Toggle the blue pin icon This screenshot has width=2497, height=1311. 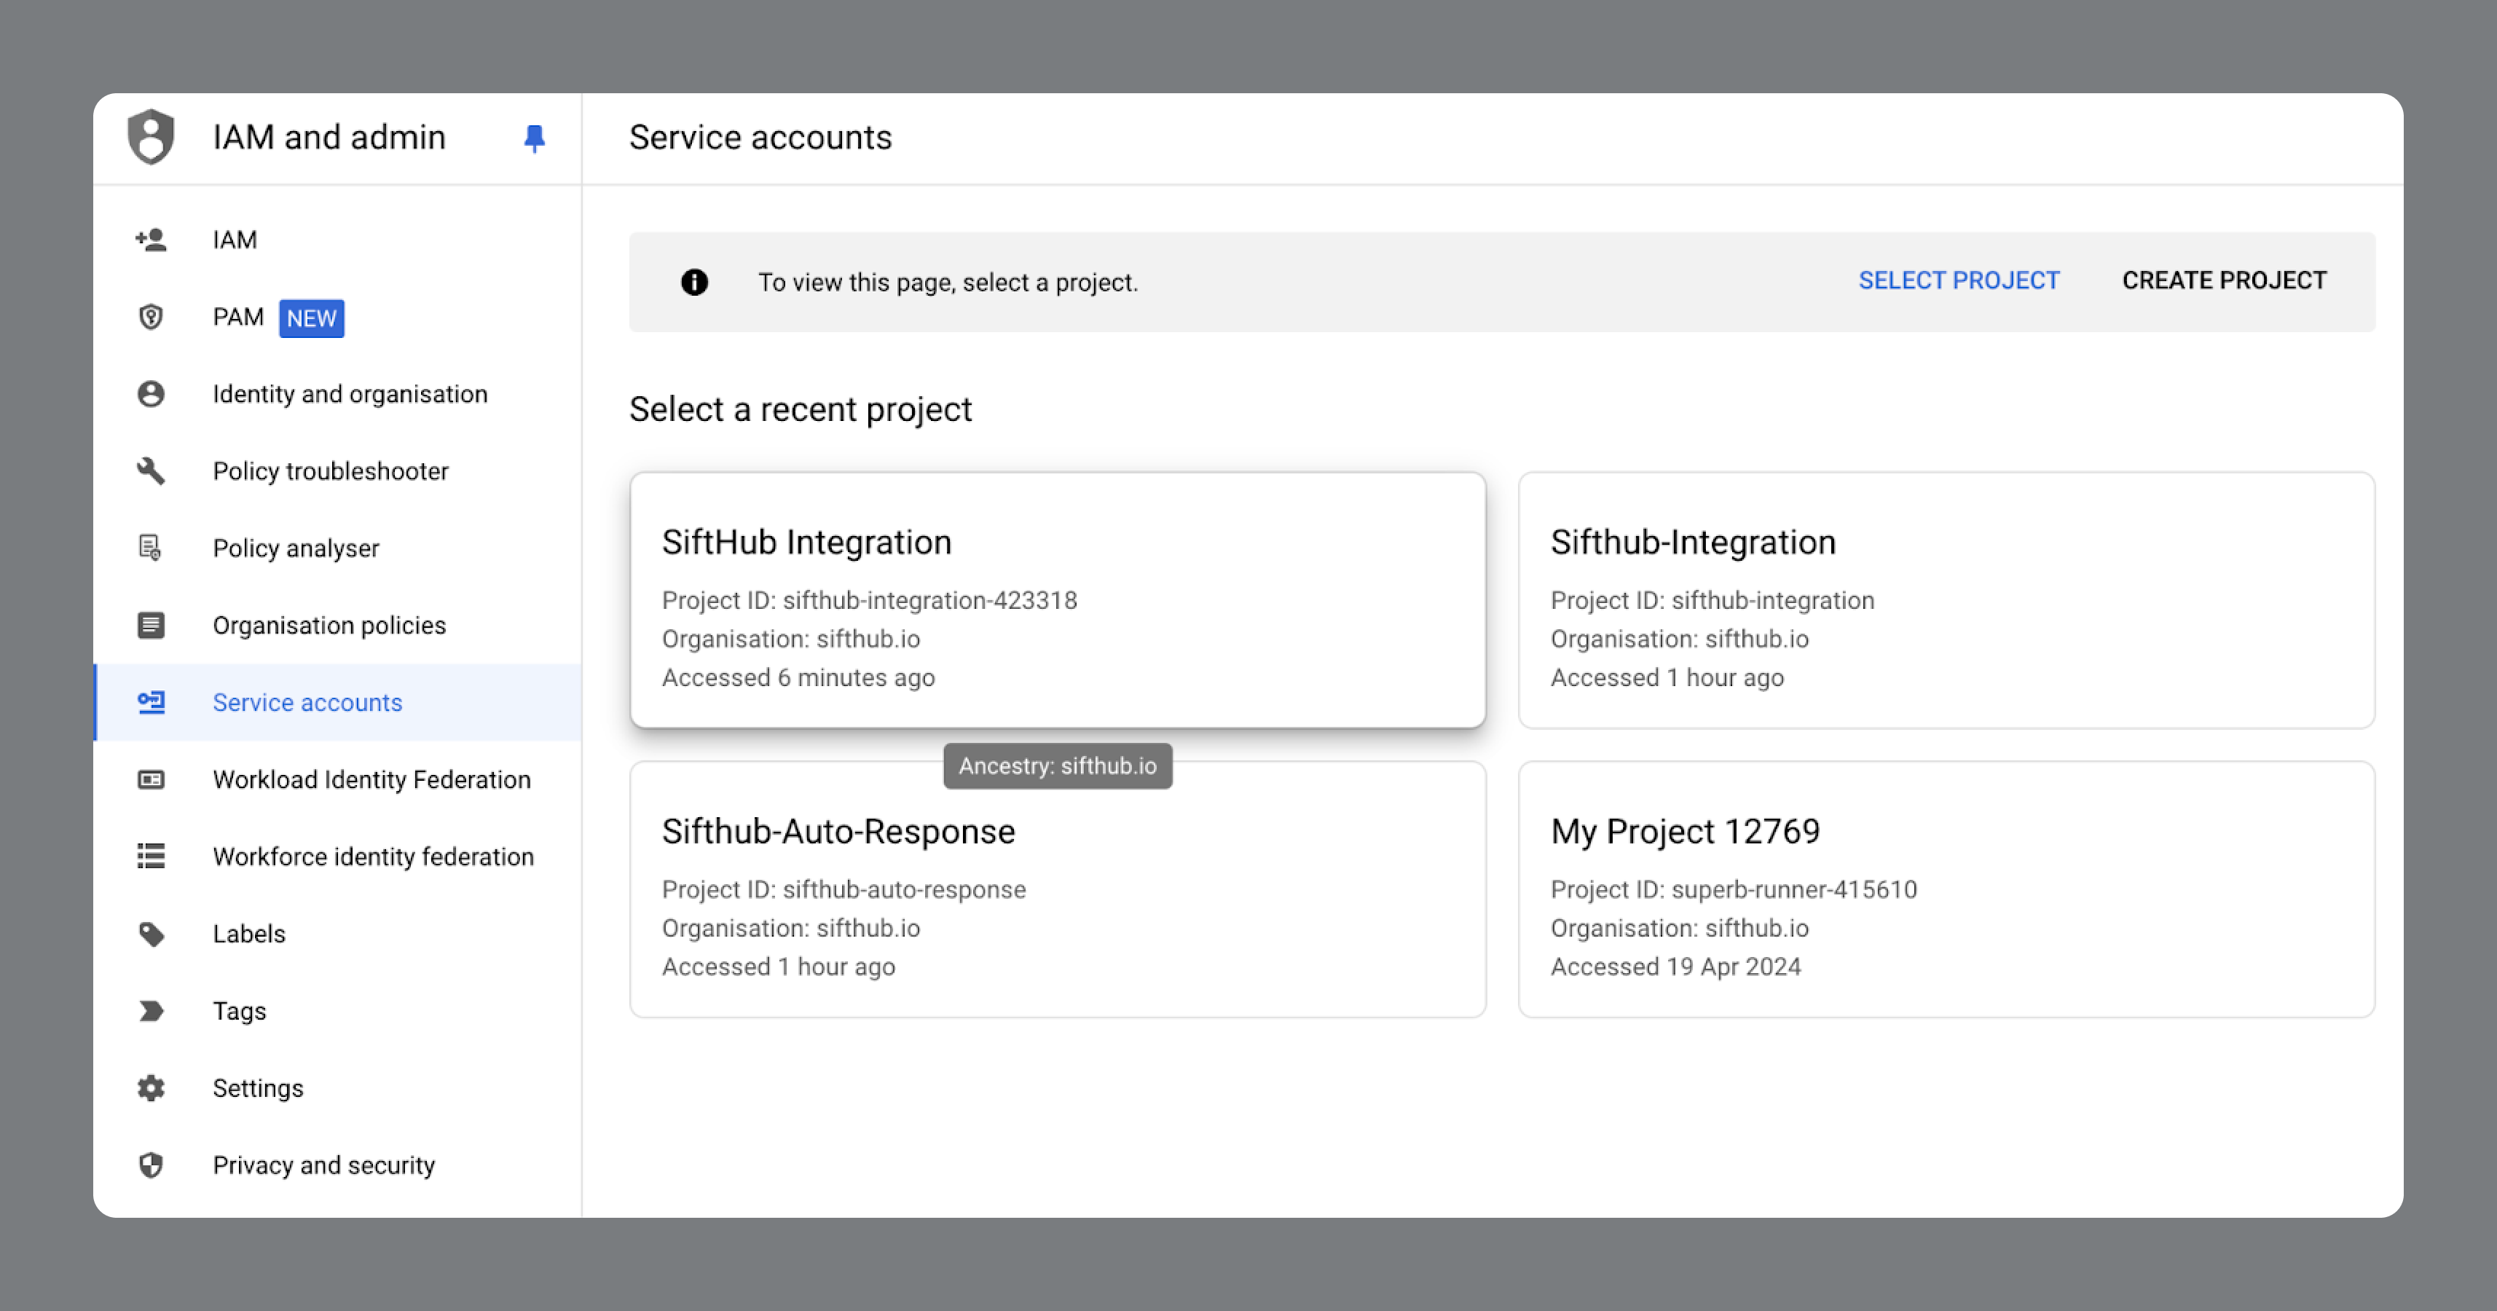(534, 138)
